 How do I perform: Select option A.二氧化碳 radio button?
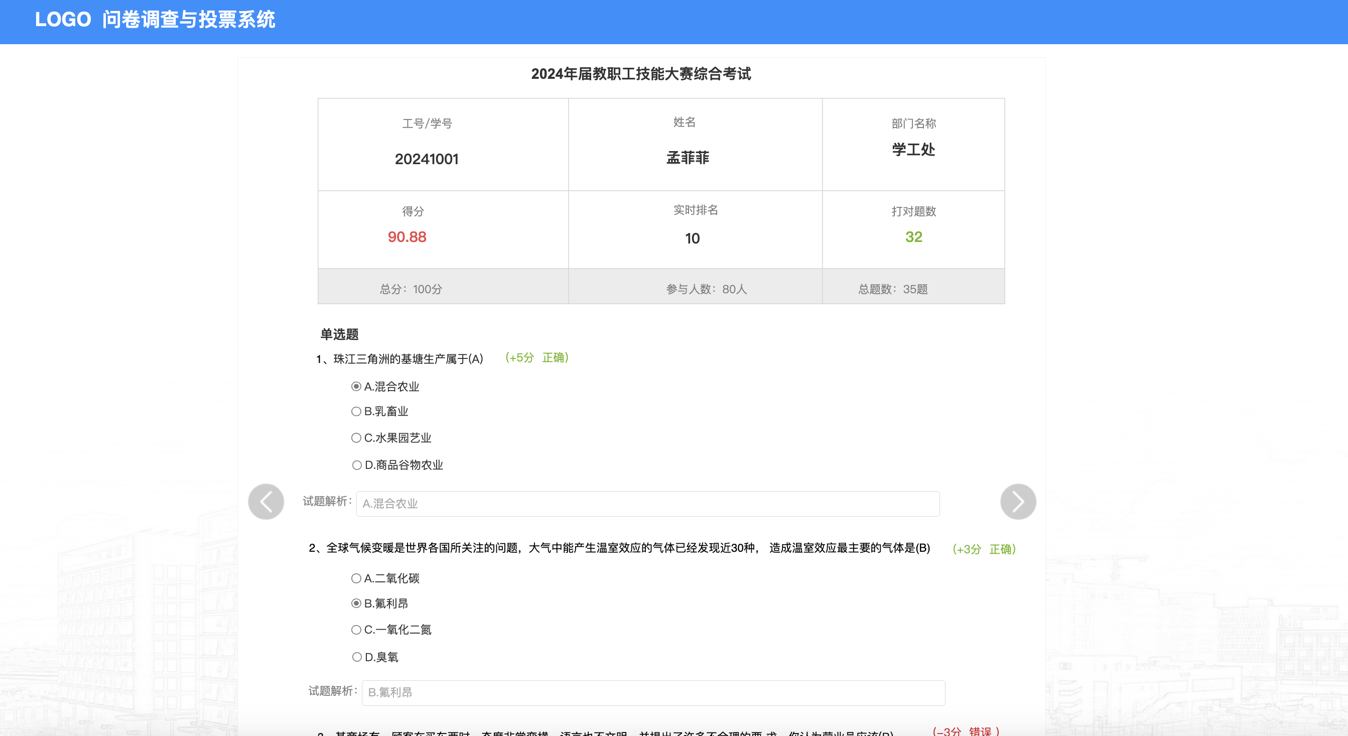point(356,578)
